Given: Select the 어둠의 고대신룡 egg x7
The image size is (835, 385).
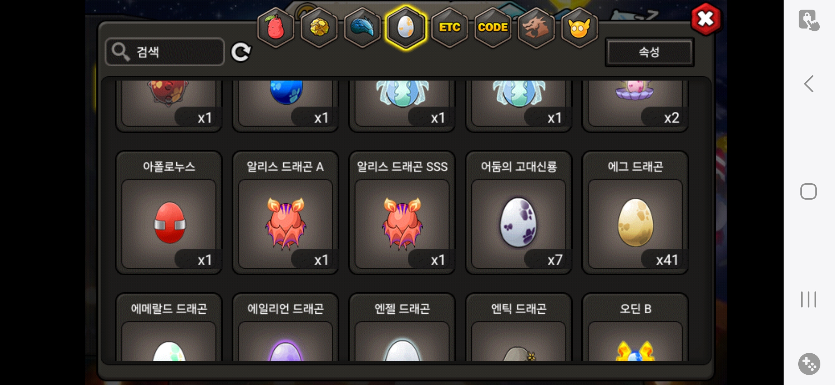Looking at the screenshot, I should coord(519,213).
